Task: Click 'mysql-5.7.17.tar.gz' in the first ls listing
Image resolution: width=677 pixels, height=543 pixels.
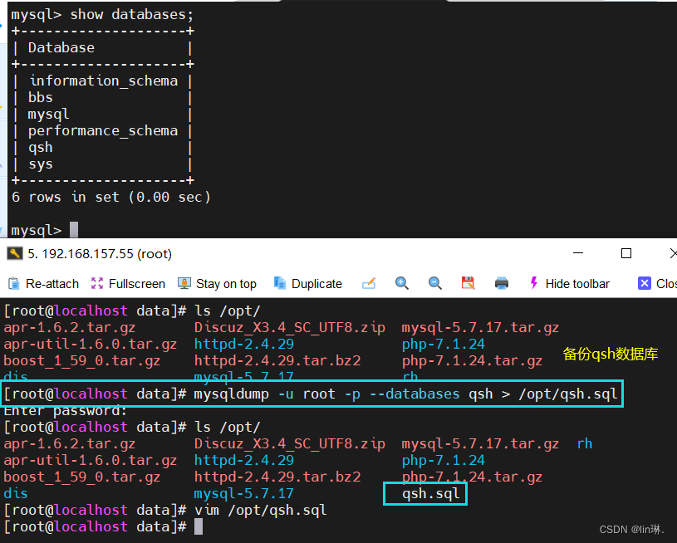Action: (480, 328)
